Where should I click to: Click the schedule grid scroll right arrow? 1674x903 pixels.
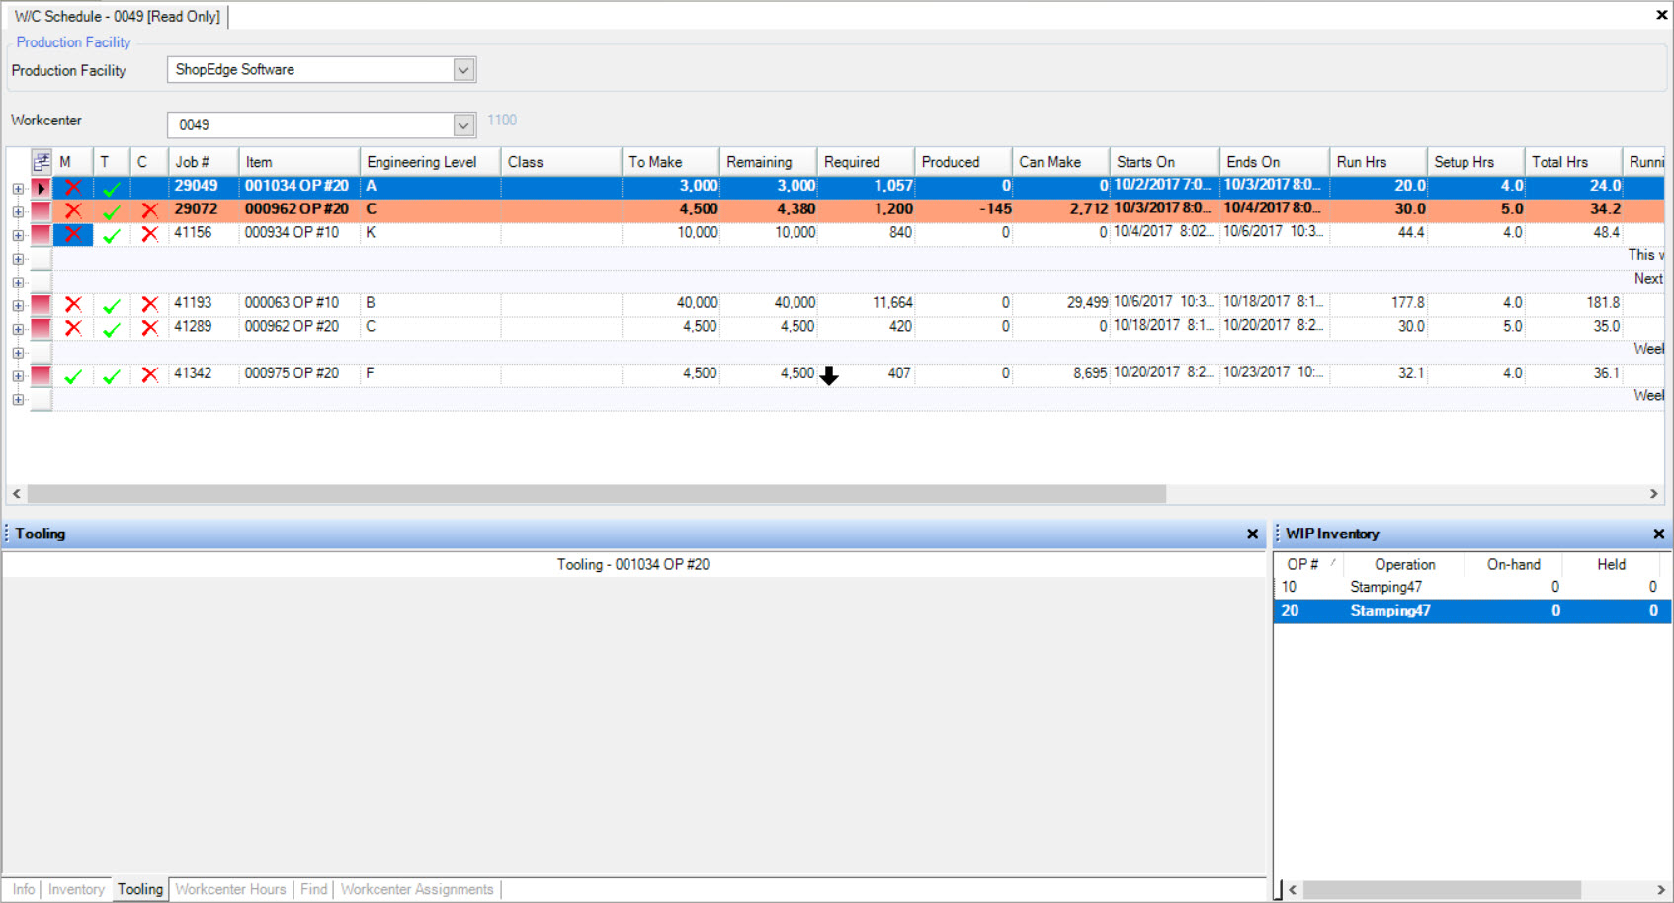[x=1653, y=493]
